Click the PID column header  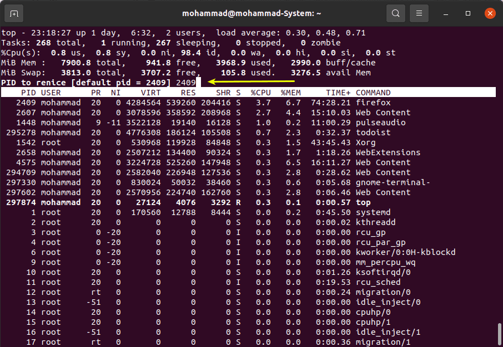tap(28, 93)
